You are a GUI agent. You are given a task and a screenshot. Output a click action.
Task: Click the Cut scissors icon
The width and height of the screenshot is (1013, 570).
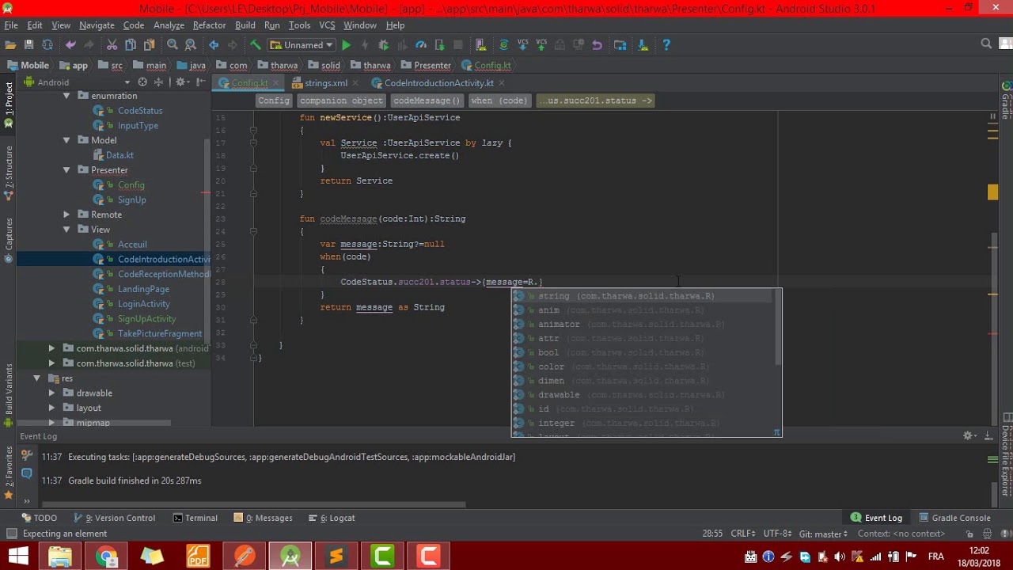112,45
